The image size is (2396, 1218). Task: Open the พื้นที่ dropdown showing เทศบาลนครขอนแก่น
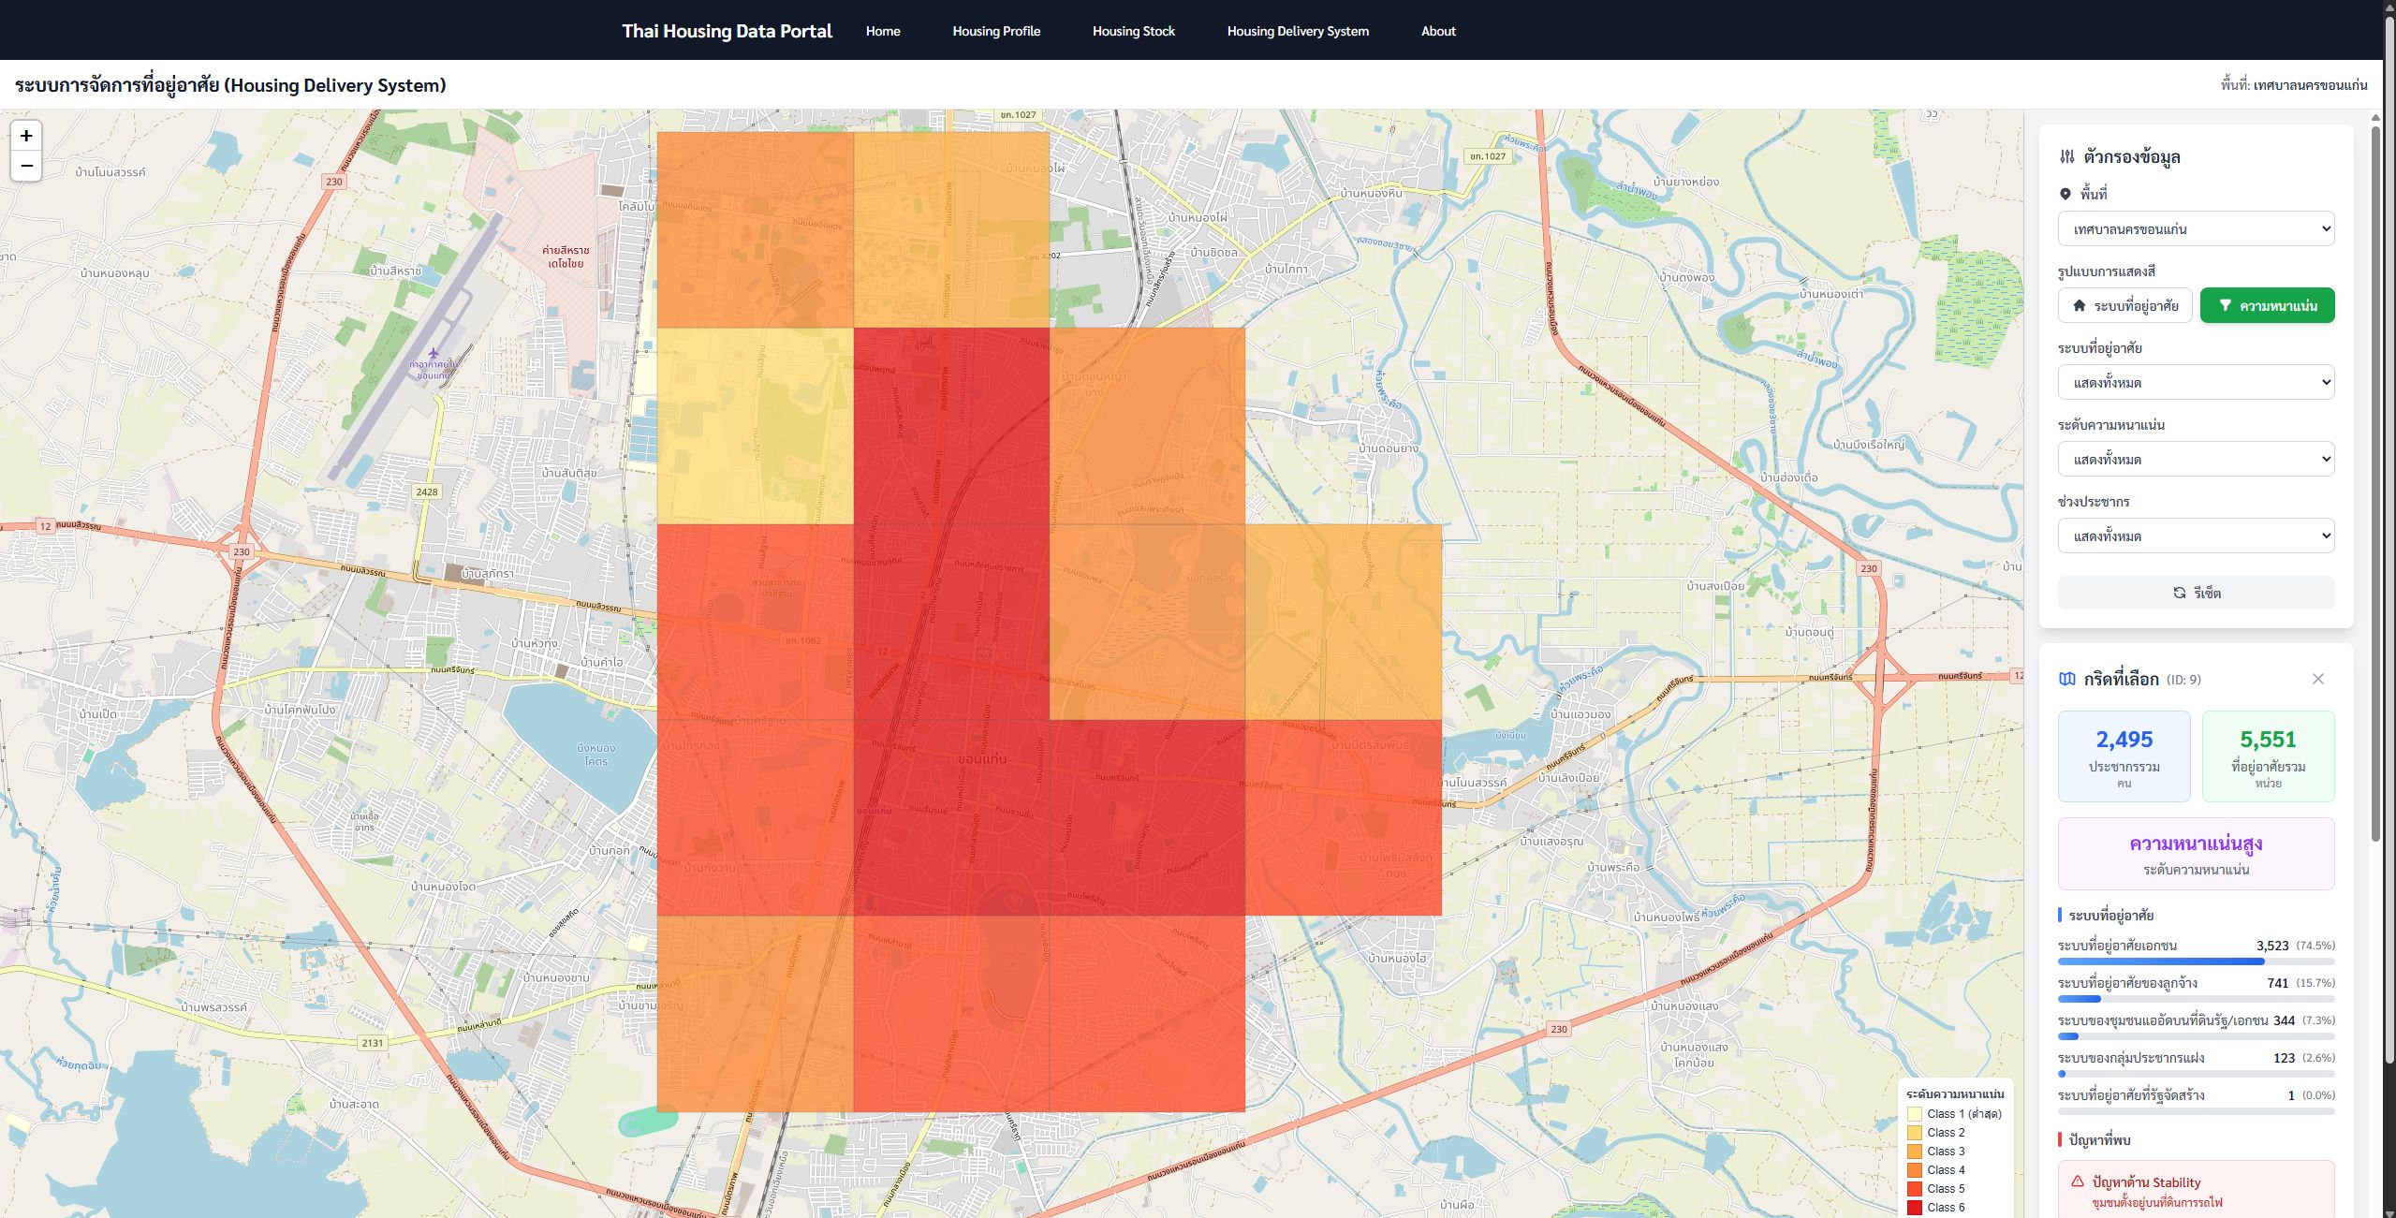coord(2196,229)
